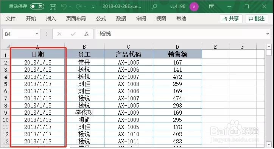The width and height of the screenshot is (274, 149).
Task: Click sales value 167
Action: (x=177, y=62)
